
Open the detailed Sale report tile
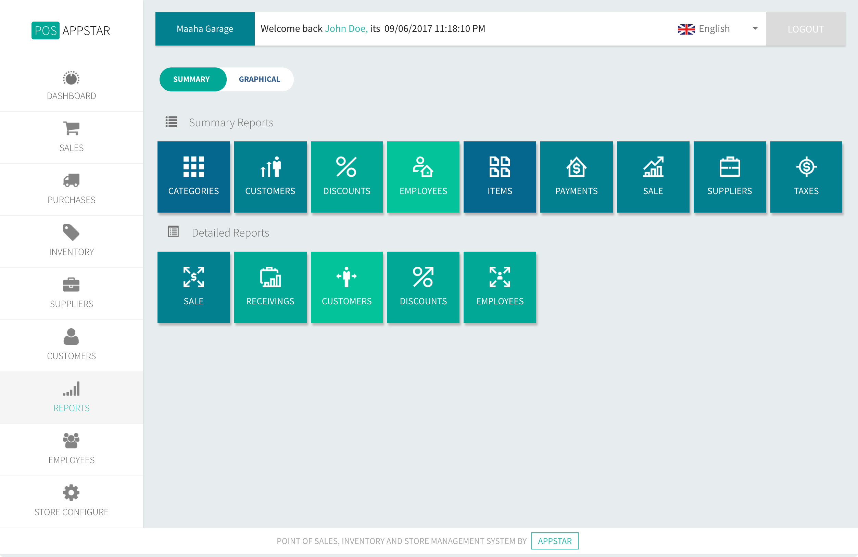pos(193,287)
